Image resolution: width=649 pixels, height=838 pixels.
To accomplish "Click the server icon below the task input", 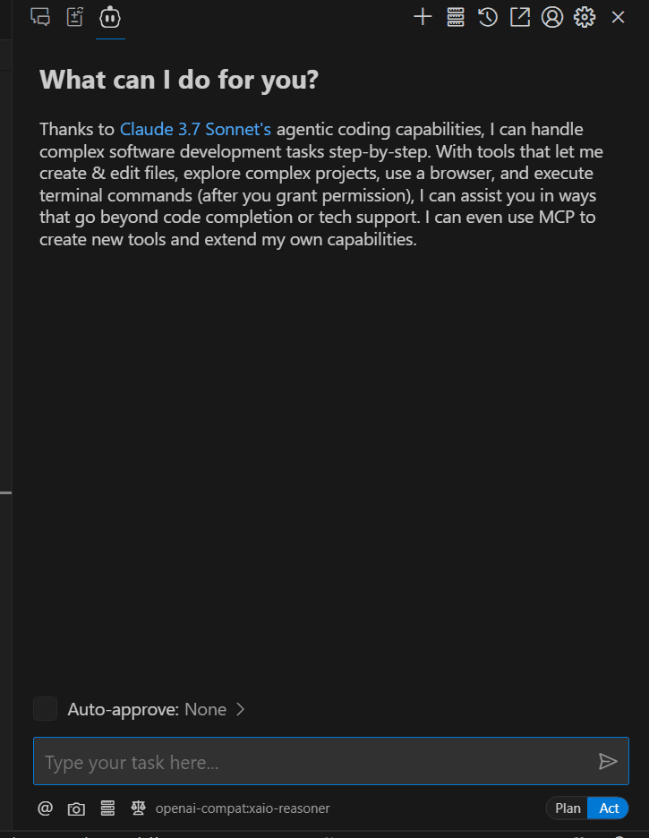I will (x=107, y=808).
